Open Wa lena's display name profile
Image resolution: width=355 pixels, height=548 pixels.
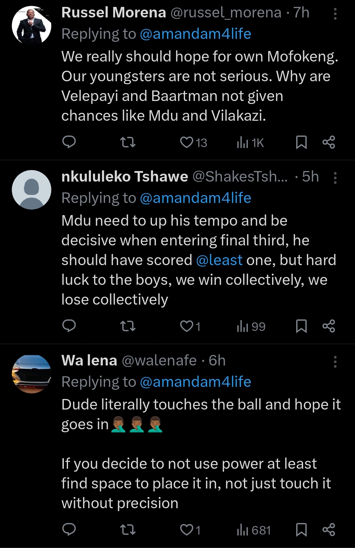coord(89,361)
